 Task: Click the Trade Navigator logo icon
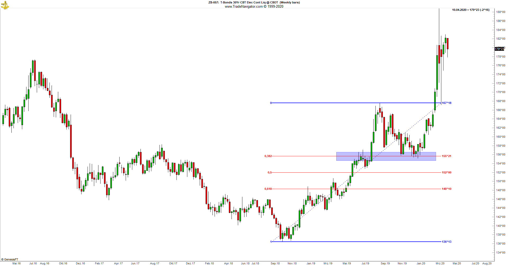pos(4,5)
